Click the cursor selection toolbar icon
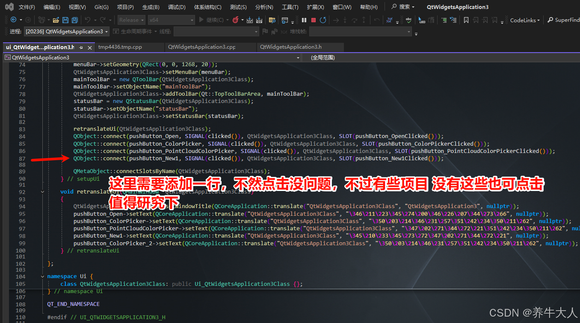 tap(422, 20)
